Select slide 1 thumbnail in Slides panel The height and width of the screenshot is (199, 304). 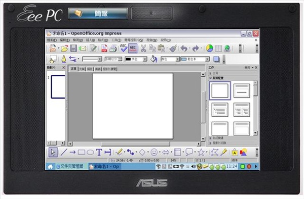58,87
